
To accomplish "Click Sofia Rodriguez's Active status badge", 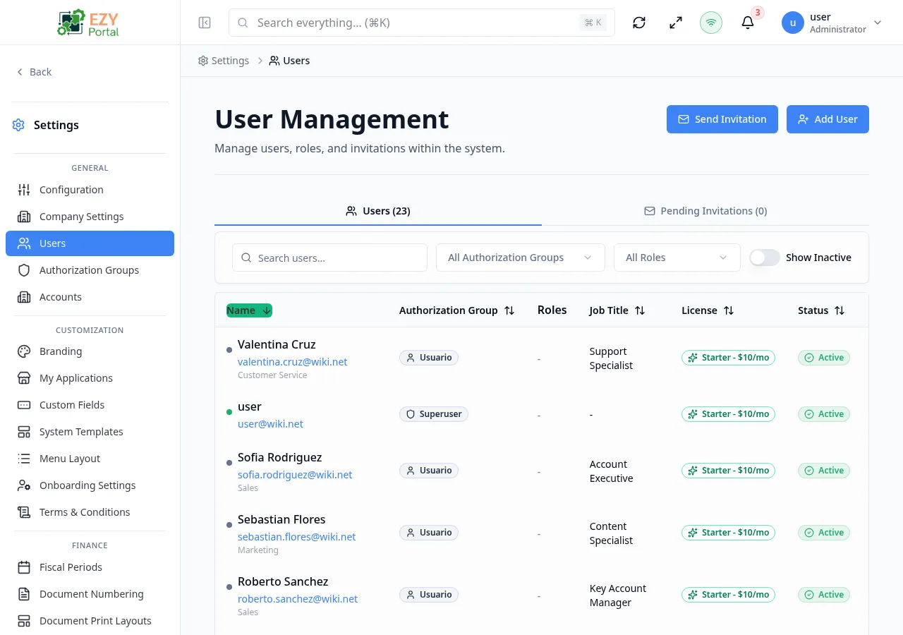I will pos(824,471).
